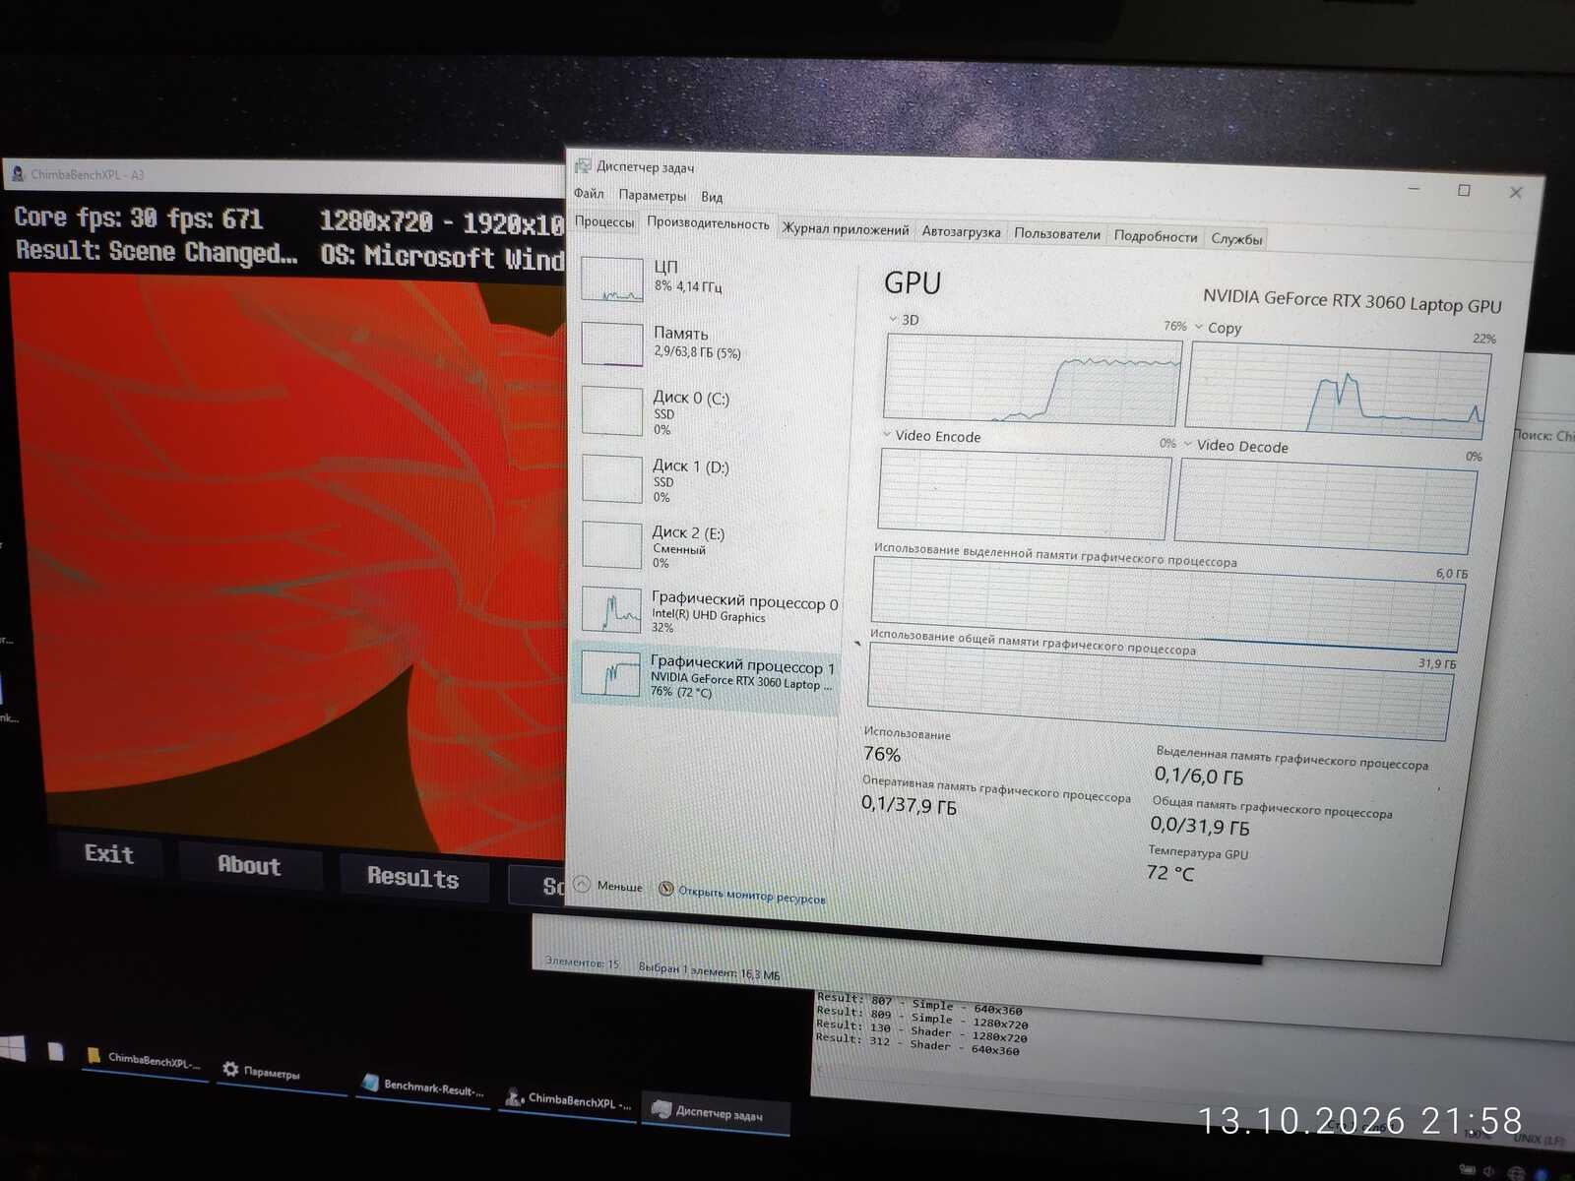The height and width of the screenshot is (1181, 1575).
Task: Switch to the Автозагрузка tab
Action: (961, 232)
